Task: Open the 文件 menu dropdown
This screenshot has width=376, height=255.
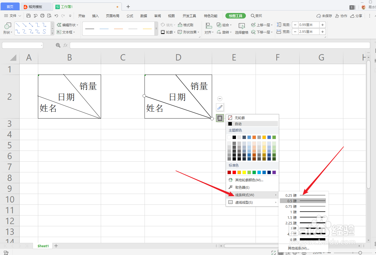Action: tap(13, 16)
